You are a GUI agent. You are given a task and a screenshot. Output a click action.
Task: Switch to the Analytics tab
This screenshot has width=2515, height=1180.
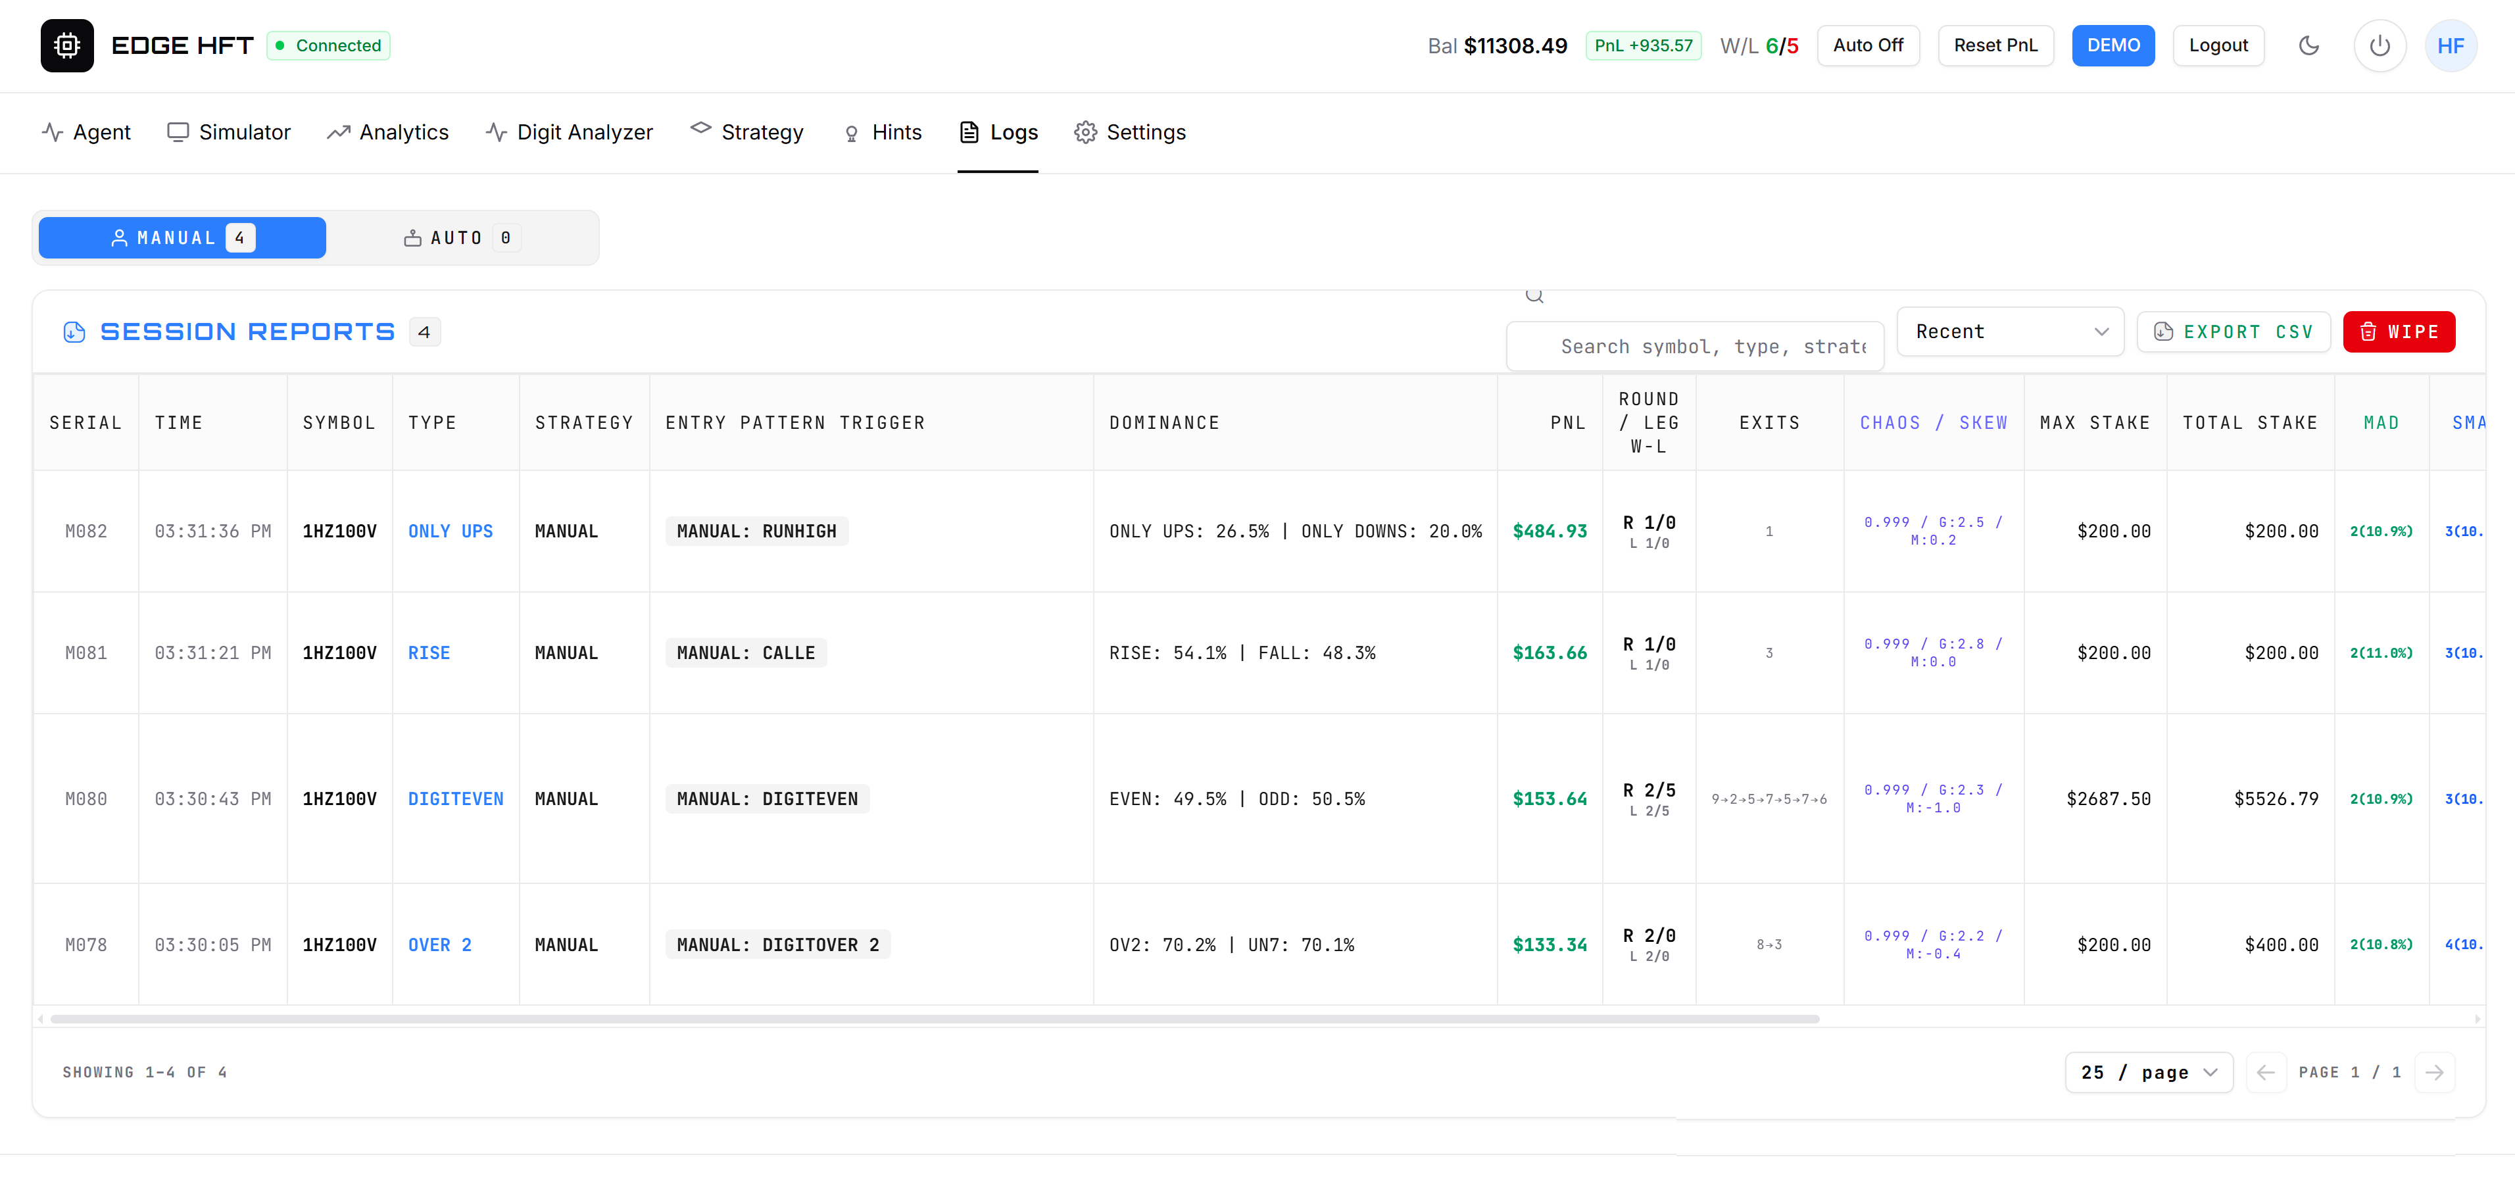coord(387,132)
